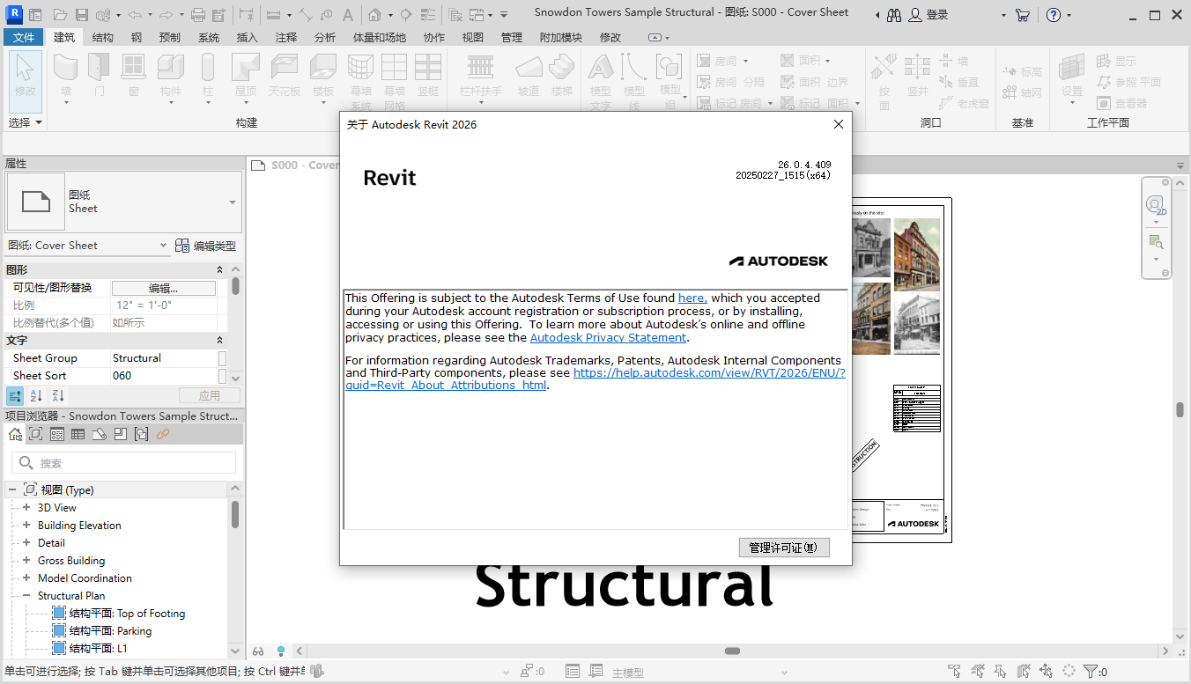
Task: Select the Text (A) tool in quick access toolbar
Action: [348, 14]
